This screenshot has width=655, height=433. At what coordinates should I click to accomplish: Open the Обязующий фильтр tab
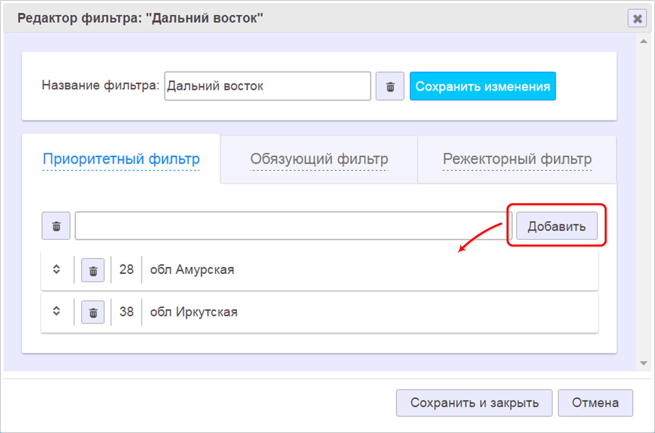click(319, 159)
